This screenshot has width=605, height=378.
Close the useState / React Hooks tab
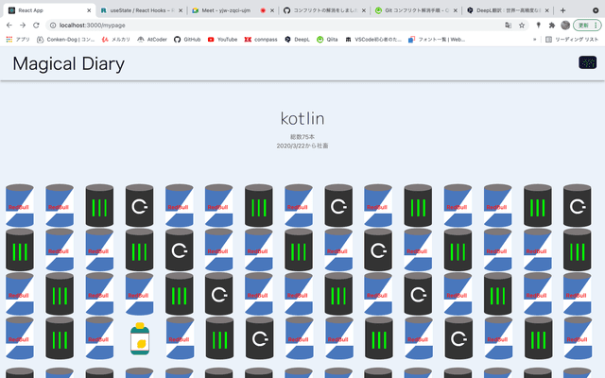tap(181, 10)
